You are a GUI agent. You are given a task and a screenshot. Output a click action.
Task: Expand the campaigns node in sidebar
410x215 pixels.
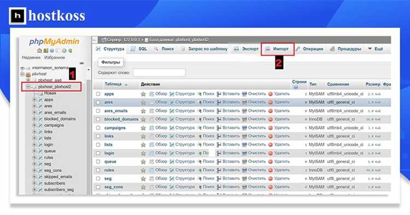pos(34,126)
